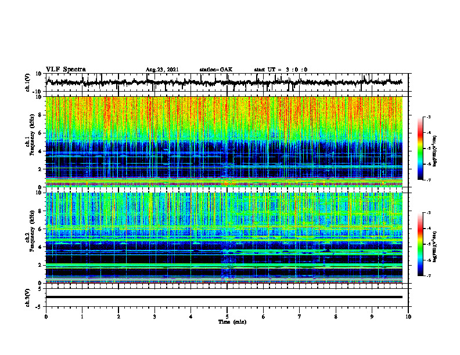Click inside the ch.1 spectrogram panel
460x355 pixels.
click(224, 142)
